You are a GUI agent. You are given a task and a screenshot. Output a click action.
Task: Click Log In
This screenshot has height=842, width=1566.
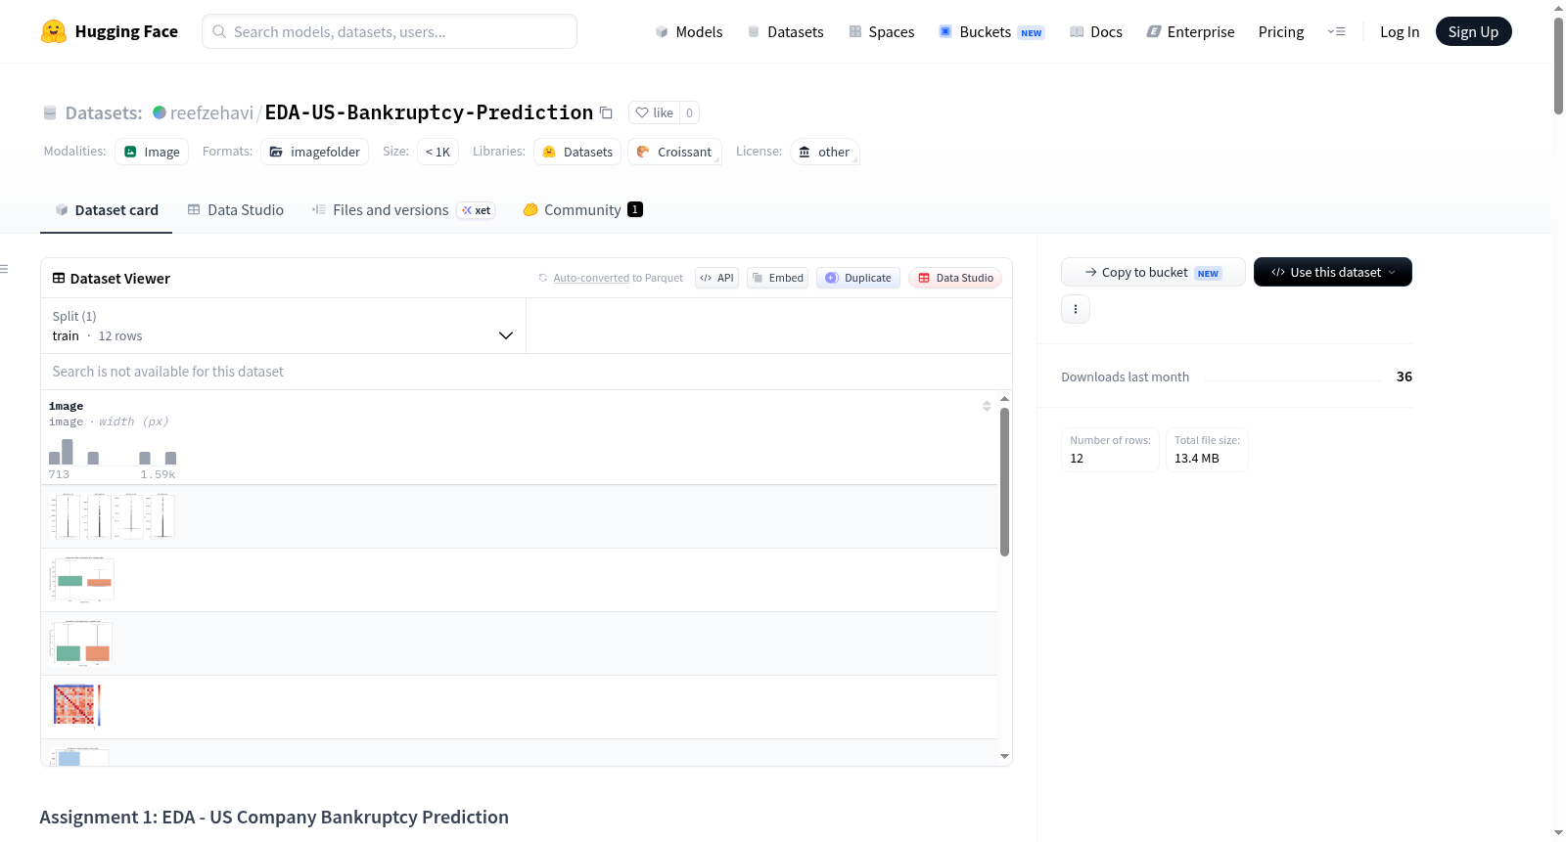coord(1400,31)
